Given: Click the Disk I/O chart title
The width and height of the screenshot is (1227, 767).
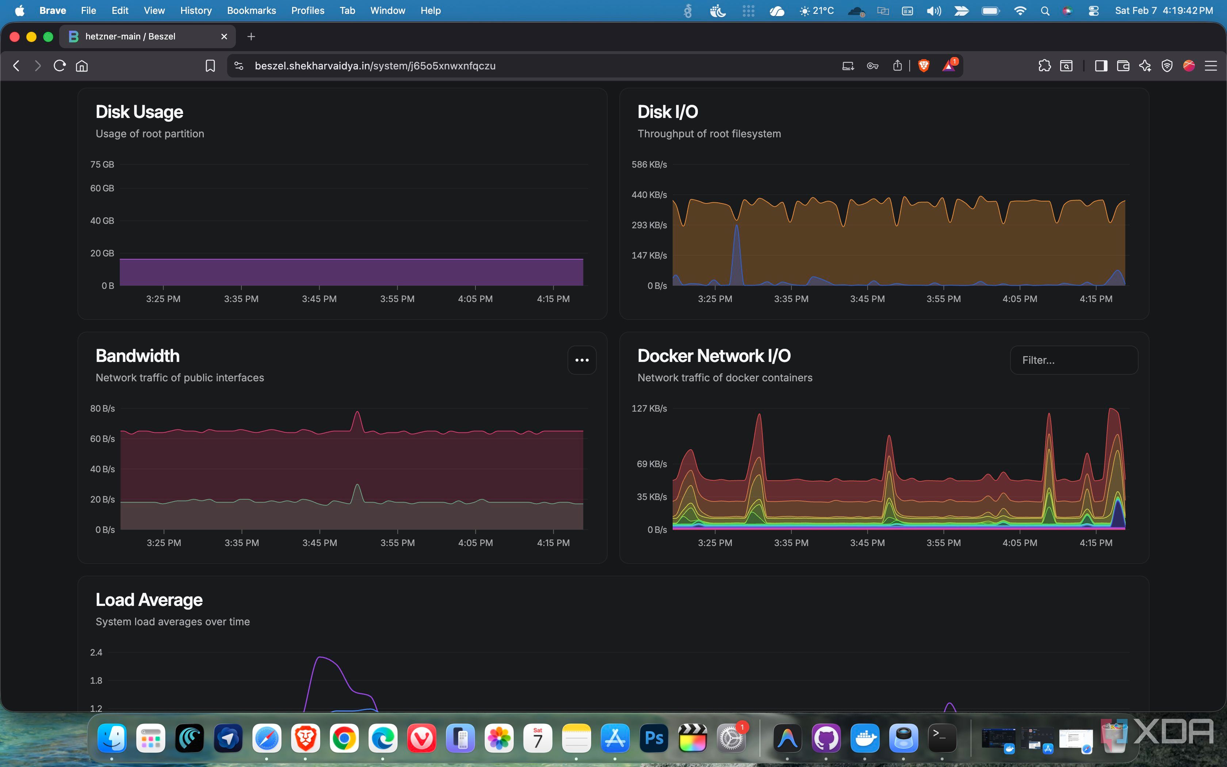Looking at the screenshot, I should [x=668, y=112].
